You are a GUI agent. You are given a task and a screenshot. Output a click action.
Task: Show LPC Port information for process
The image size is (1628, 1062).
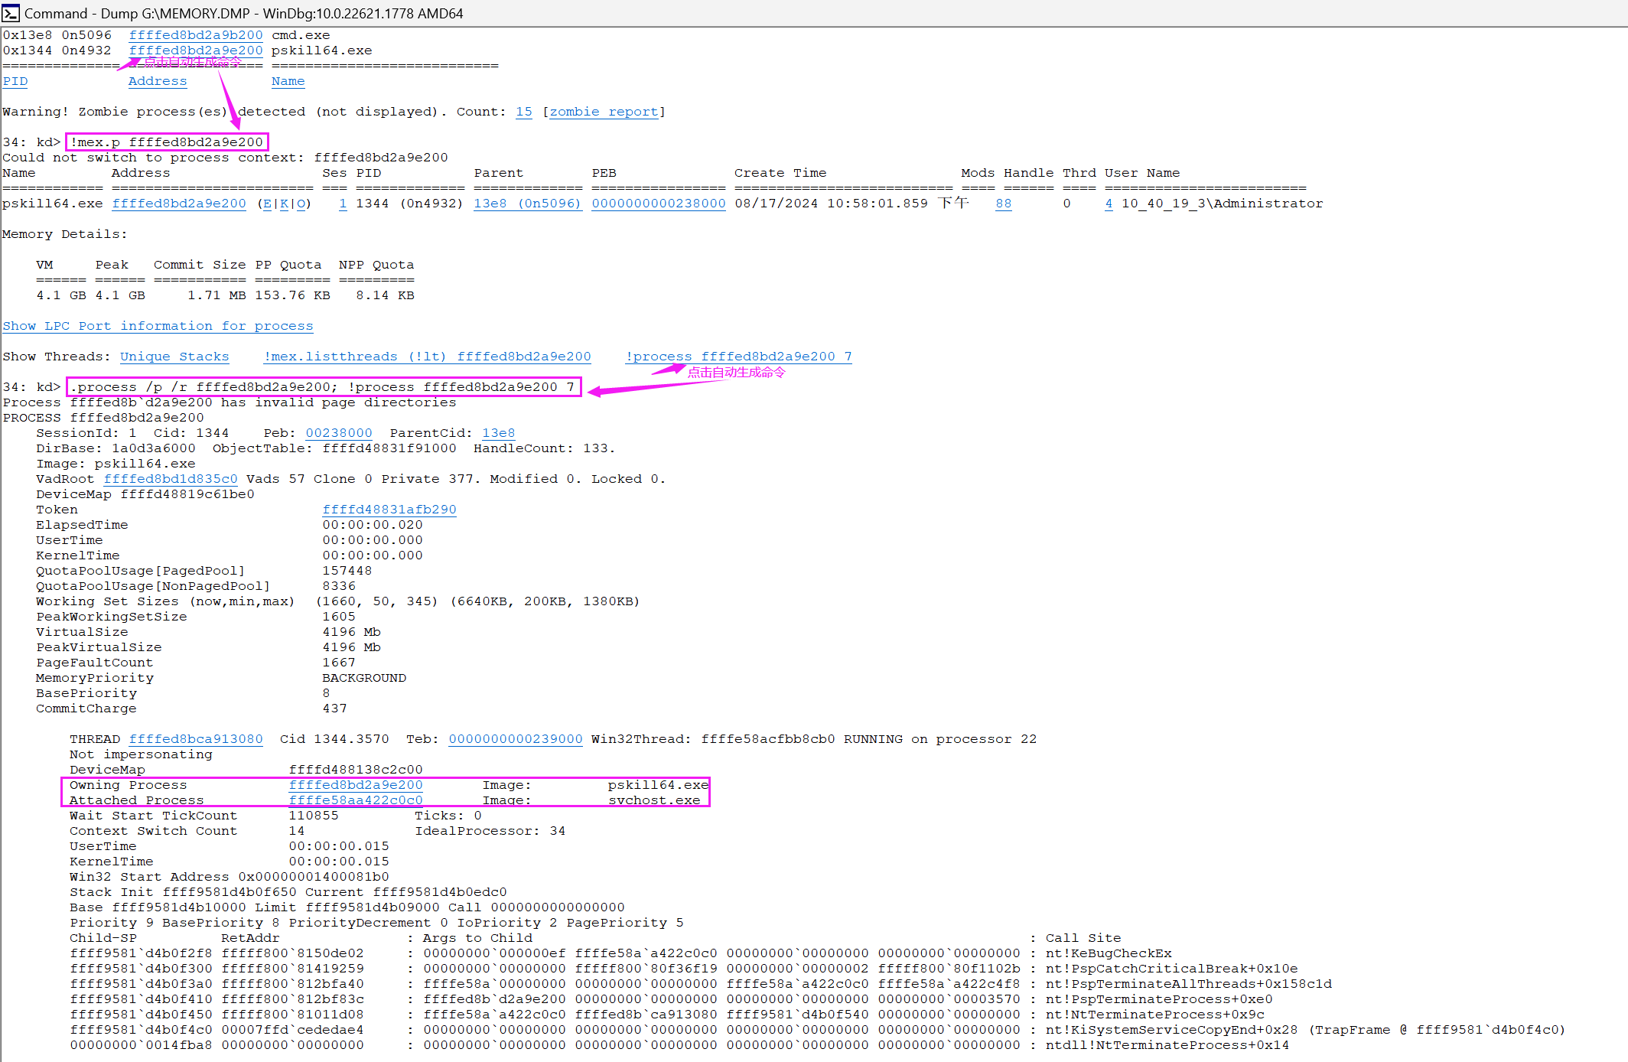click(158, 326)
